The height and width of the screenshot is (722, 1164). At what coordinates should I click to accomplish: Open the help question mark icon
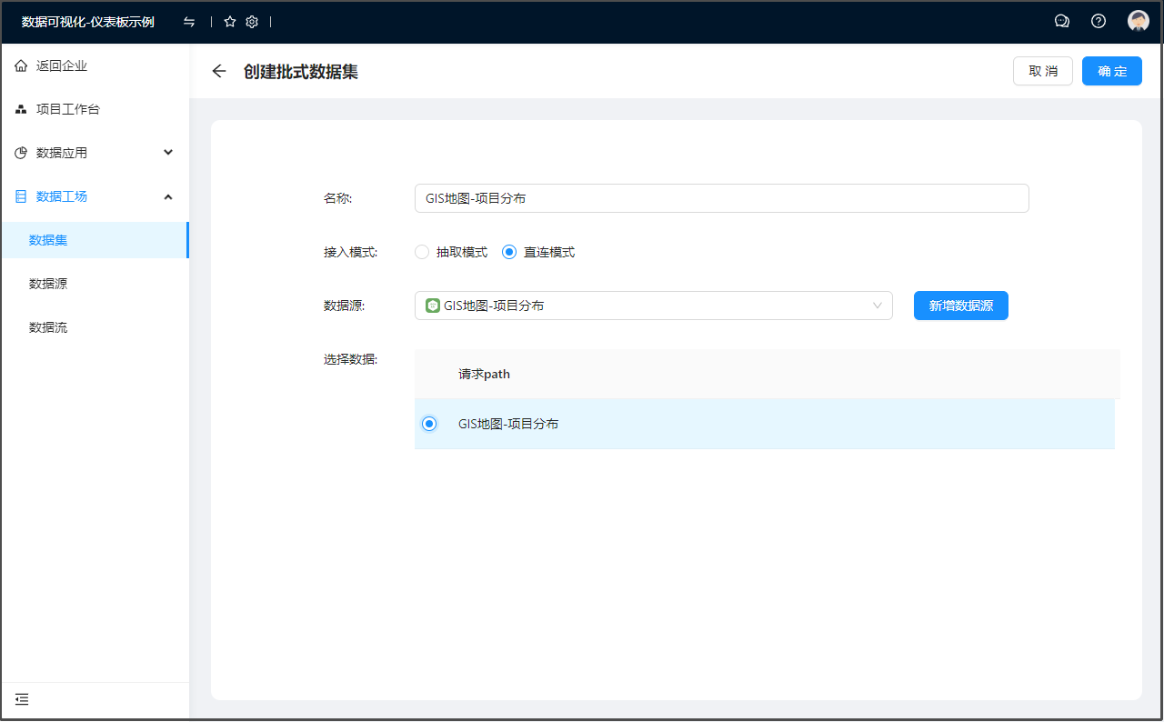coord(1099,21)
